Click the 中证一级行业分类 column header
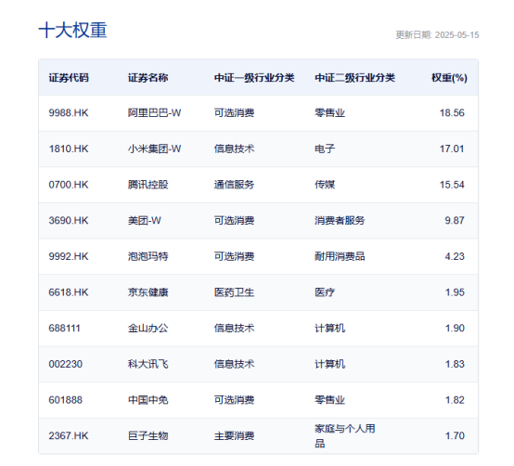Screen dimensions: 514x466 (254, 78)
